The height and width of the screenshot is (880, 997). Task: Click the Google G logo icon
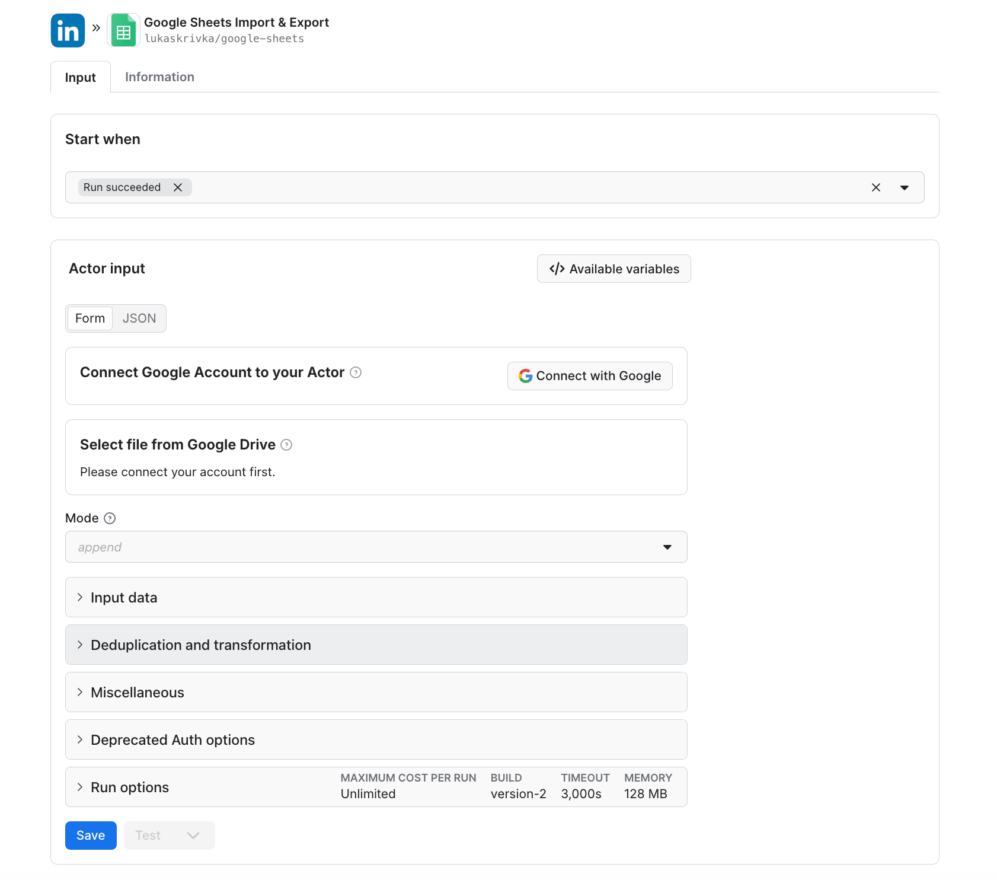(x=525, y=376)
